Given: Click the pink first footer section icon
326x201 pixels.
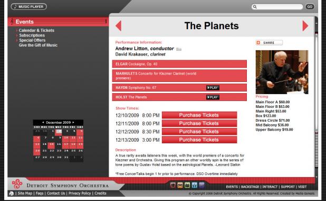Looking at the screenshot, I should pyautogui.click(x=173, y=185).
